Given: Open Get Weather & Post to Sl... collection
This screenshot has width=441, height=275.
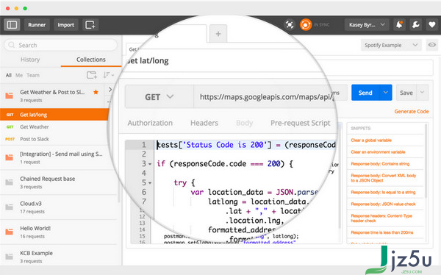Looking at the screenshot, I should click(x=52, y=96).
